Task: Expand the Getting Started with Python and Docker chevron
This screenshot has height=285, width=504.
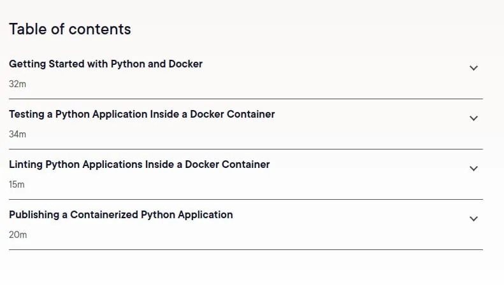Action: click(473, 68)
